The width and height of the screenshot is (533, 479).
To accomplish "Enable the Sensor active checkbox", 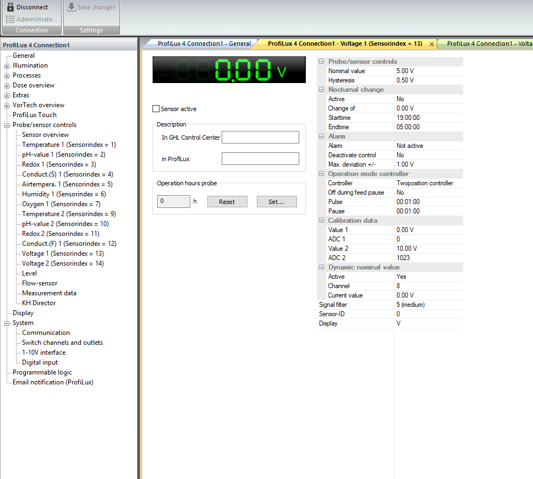I will pos(156,109).
